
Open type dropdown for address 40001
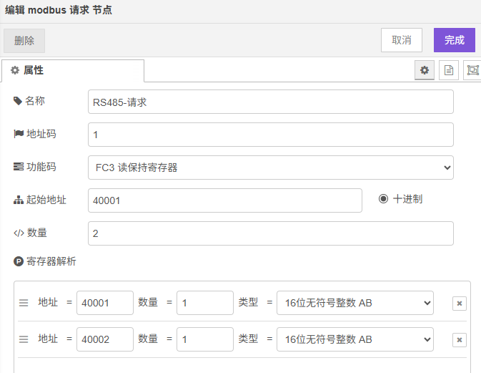pyautogui.click(x=354, y=303)
